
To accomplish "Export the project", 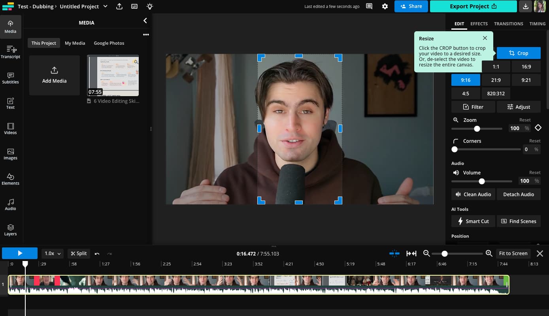I will [x=473, y=6].
